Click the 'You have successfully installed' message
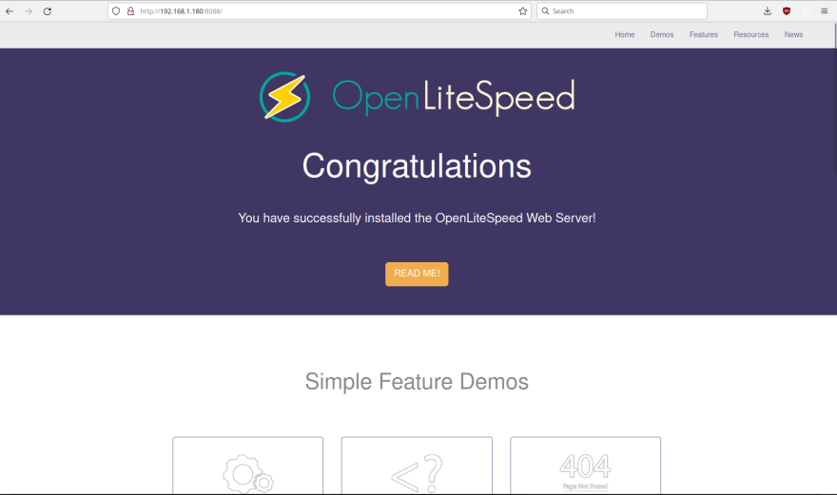Viewport: 837px width, 495px height. coord(417,219)
